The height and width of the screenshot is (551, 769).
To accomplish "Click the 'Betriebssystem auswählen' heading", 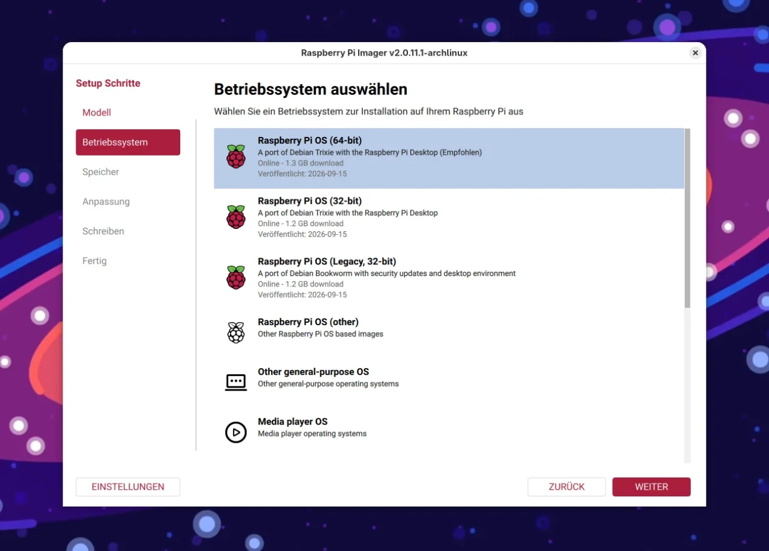I will (x=311, y=90).
